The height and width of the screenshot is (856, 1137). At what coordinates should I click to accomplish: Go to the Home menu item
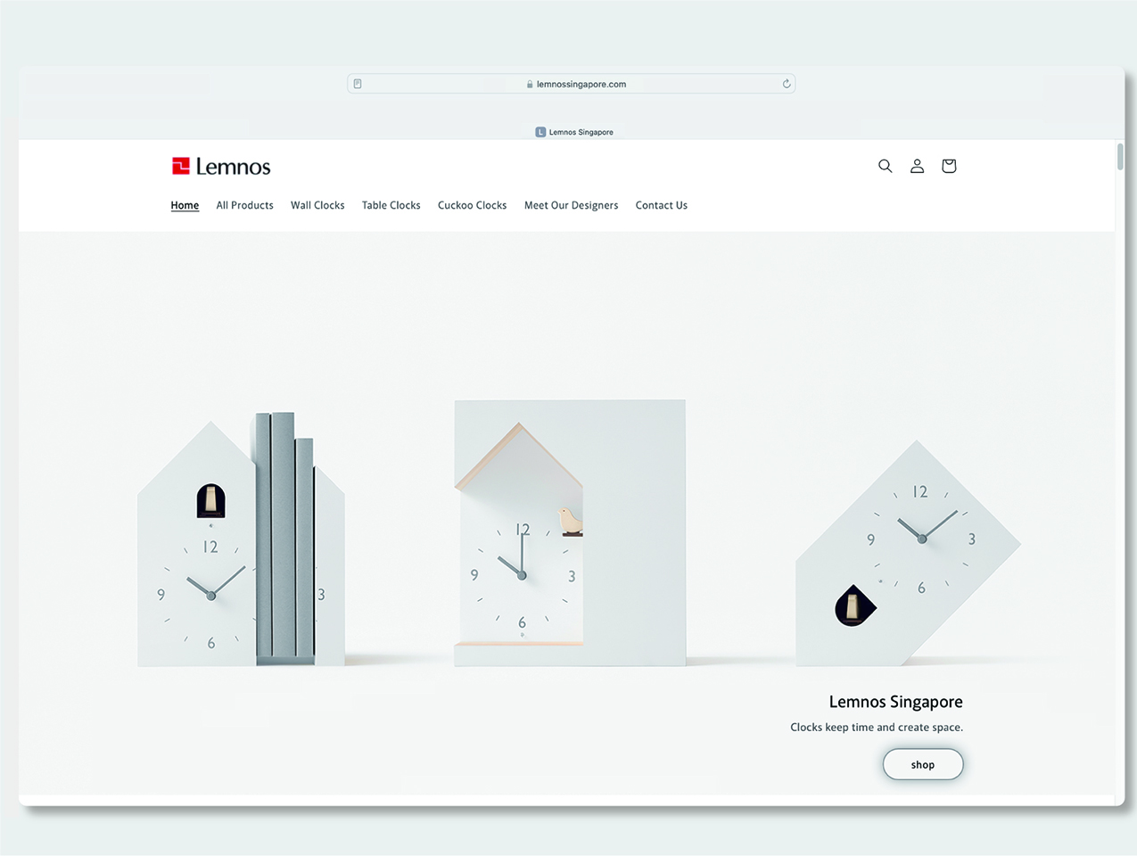(185, 205)
